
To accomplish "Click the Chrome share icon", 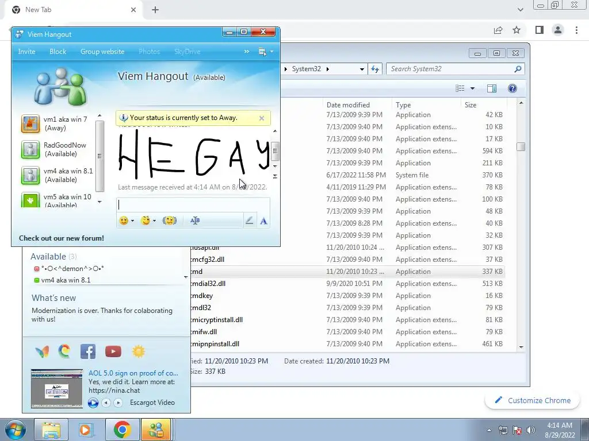I will coord(498,30).
